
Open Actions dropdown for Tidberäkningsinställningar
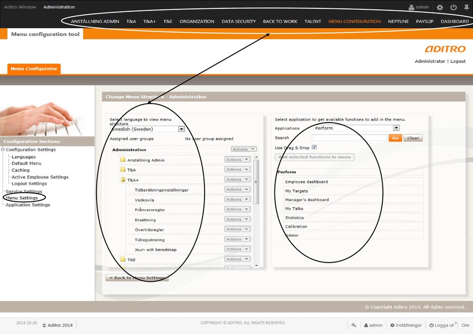(x=237, y=189)
